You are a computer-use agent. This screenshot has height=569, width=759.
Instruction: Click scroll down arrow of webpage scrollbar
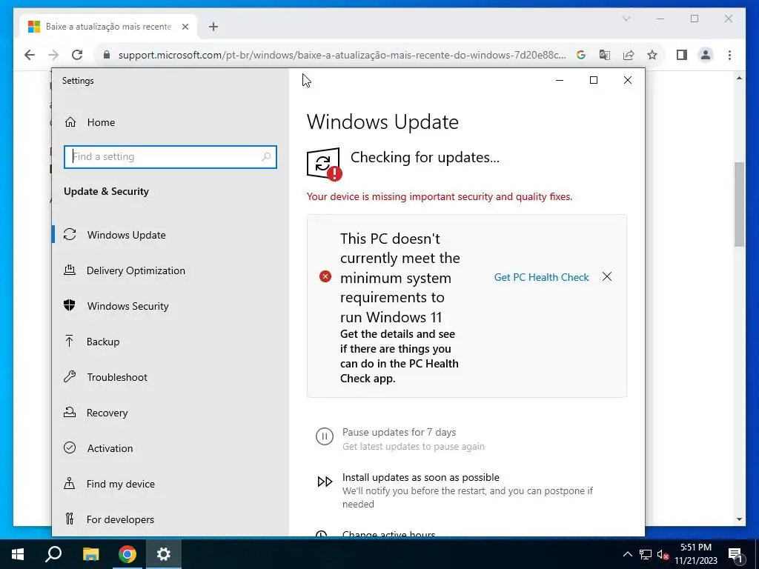(x=739, y=519)
